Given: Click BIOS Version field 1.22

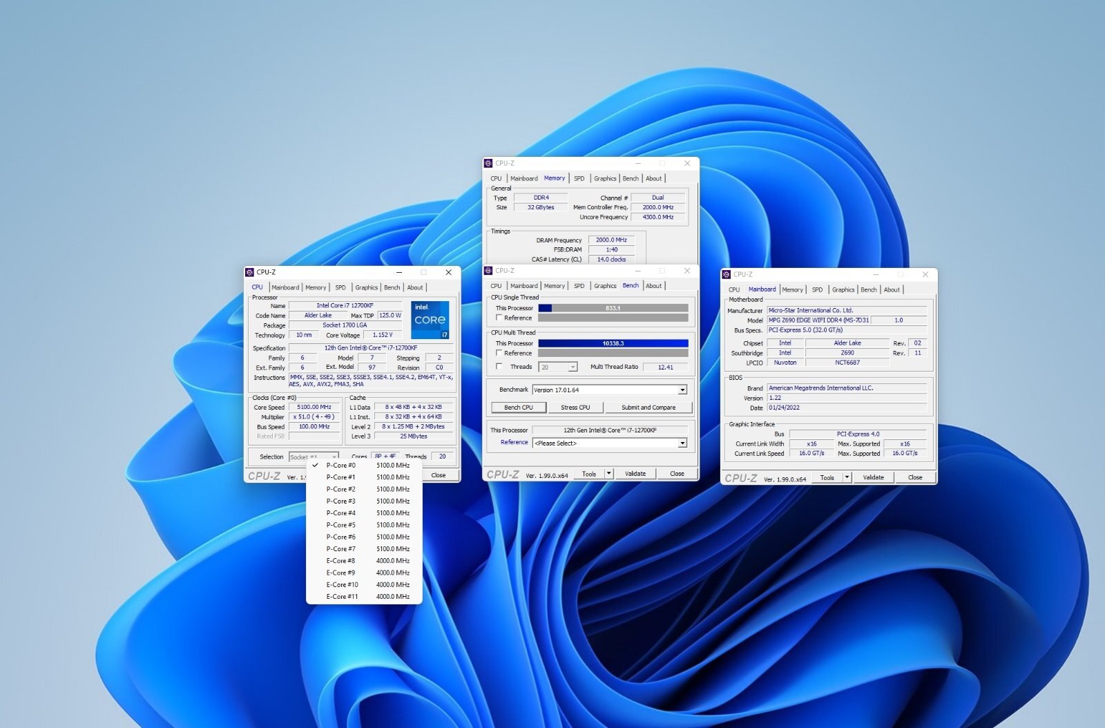Looking at the screenshot, I should [x=847, y=398].
